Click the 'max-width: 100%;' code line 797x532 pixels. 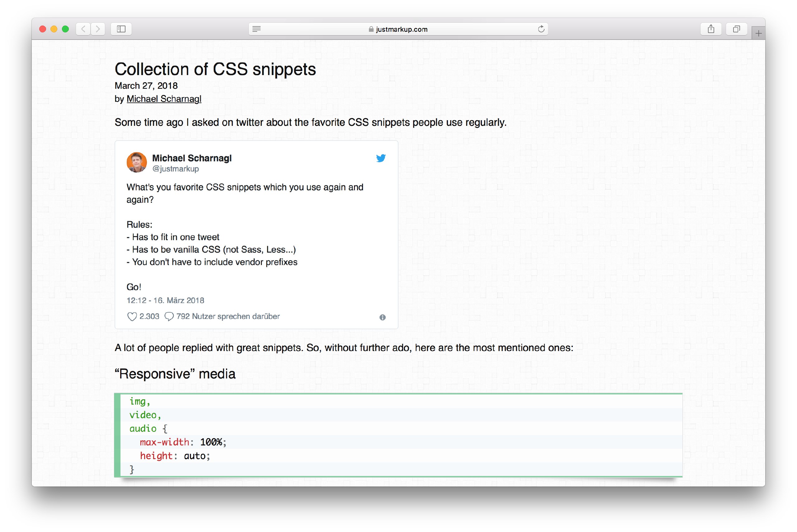pyautogui.click(x=183, y=442)
